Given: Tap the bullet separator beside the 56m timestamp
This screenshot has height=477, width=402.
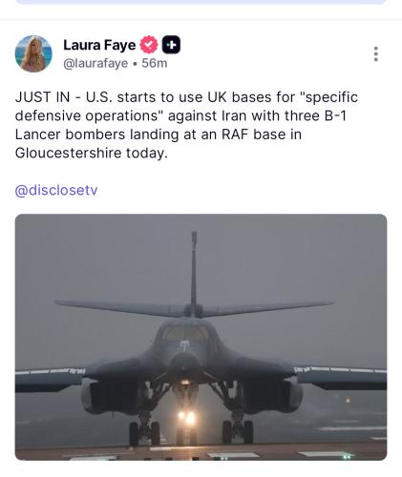Looking at the screenshot, I should (x=135, y=64).
